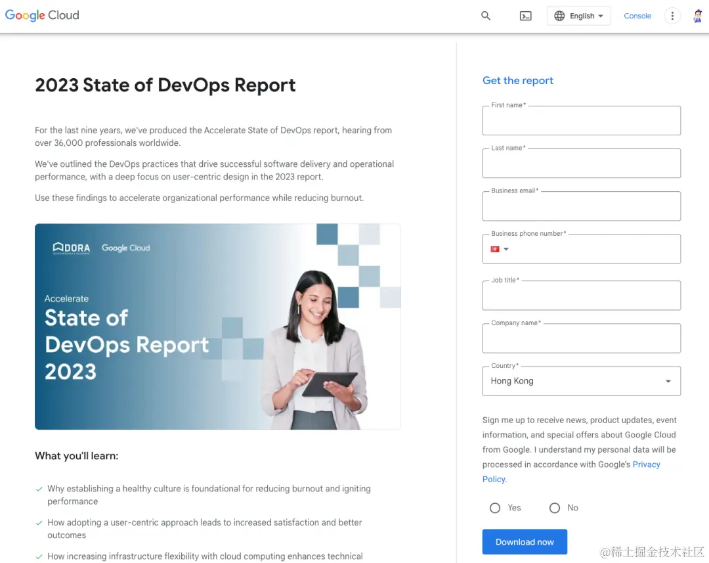Focus the Company name field
Viewport: 709px width, 563px height.
[x=582, y=338]
